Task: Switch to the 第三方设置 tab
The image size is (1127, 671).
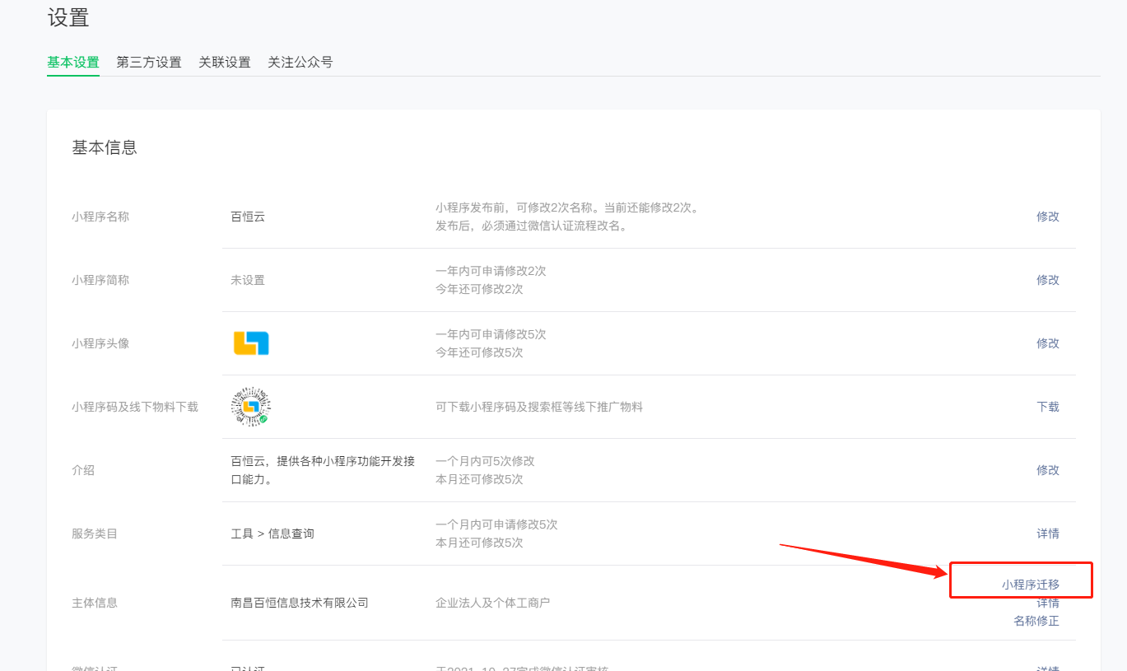Action: [147, 62]
